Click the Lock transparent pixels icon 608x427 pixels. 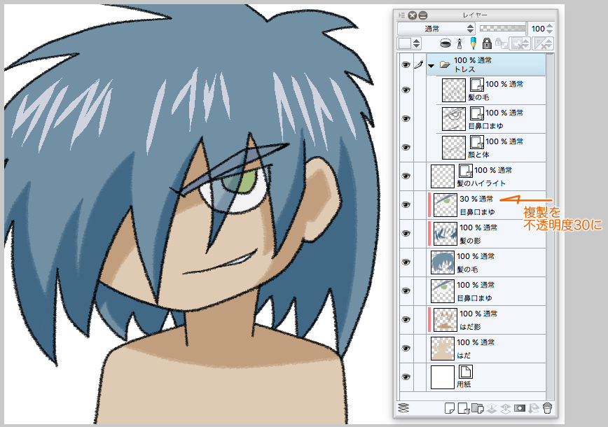(x=500, y=43)
